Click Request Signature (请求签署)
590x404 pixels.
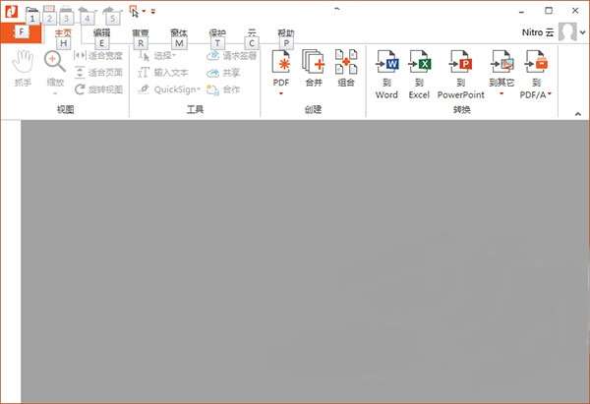tap(232, 56)
